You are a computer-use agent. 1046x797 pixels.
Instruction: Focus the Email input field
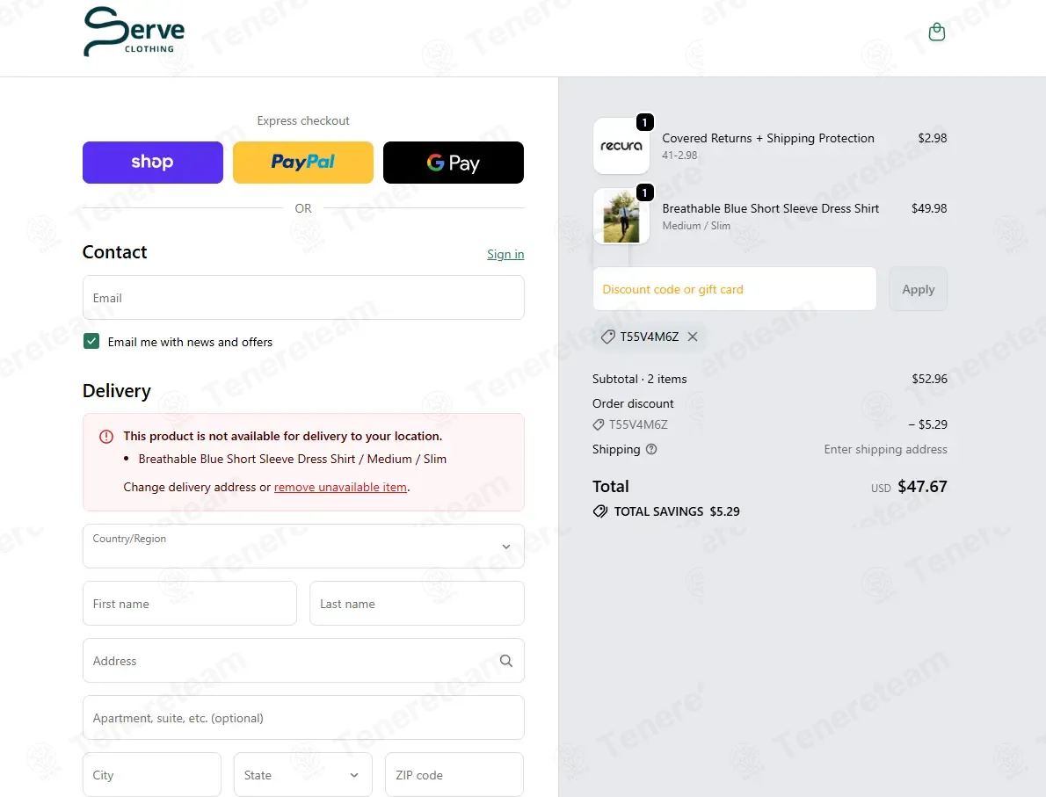303,298
